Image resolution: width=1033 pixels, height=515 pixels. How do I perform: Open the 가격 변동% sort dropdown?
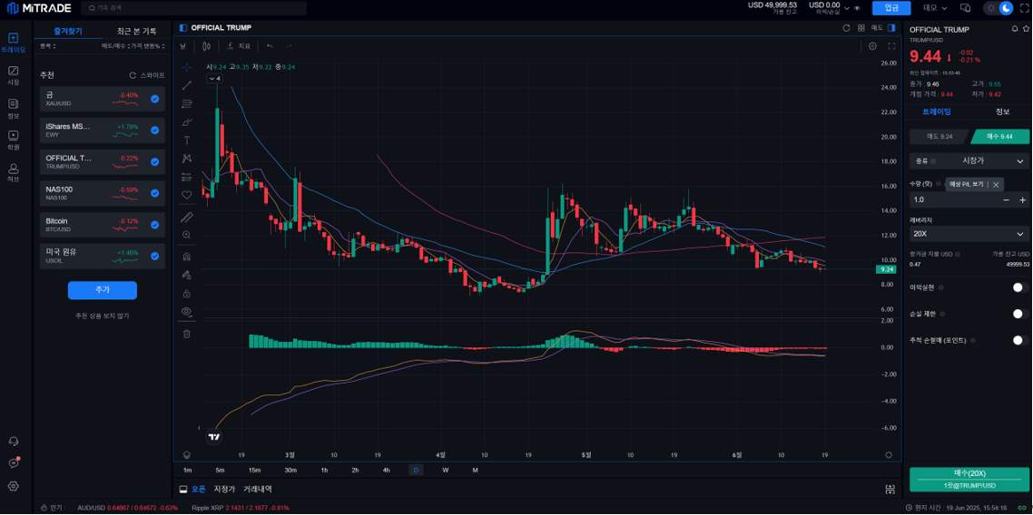point(148,47)
